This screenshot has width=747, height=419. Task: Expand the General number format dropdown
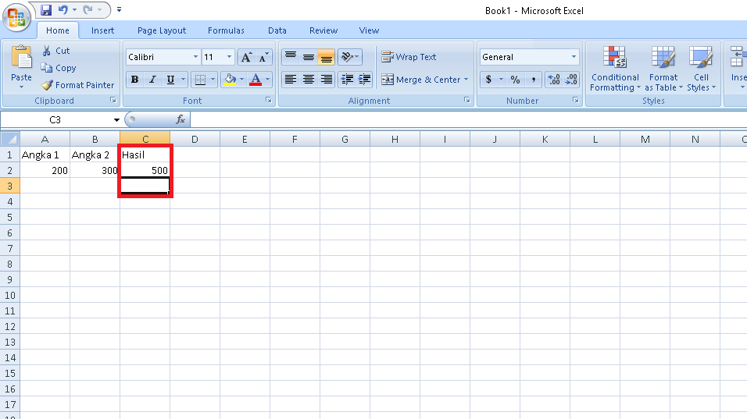574,57
